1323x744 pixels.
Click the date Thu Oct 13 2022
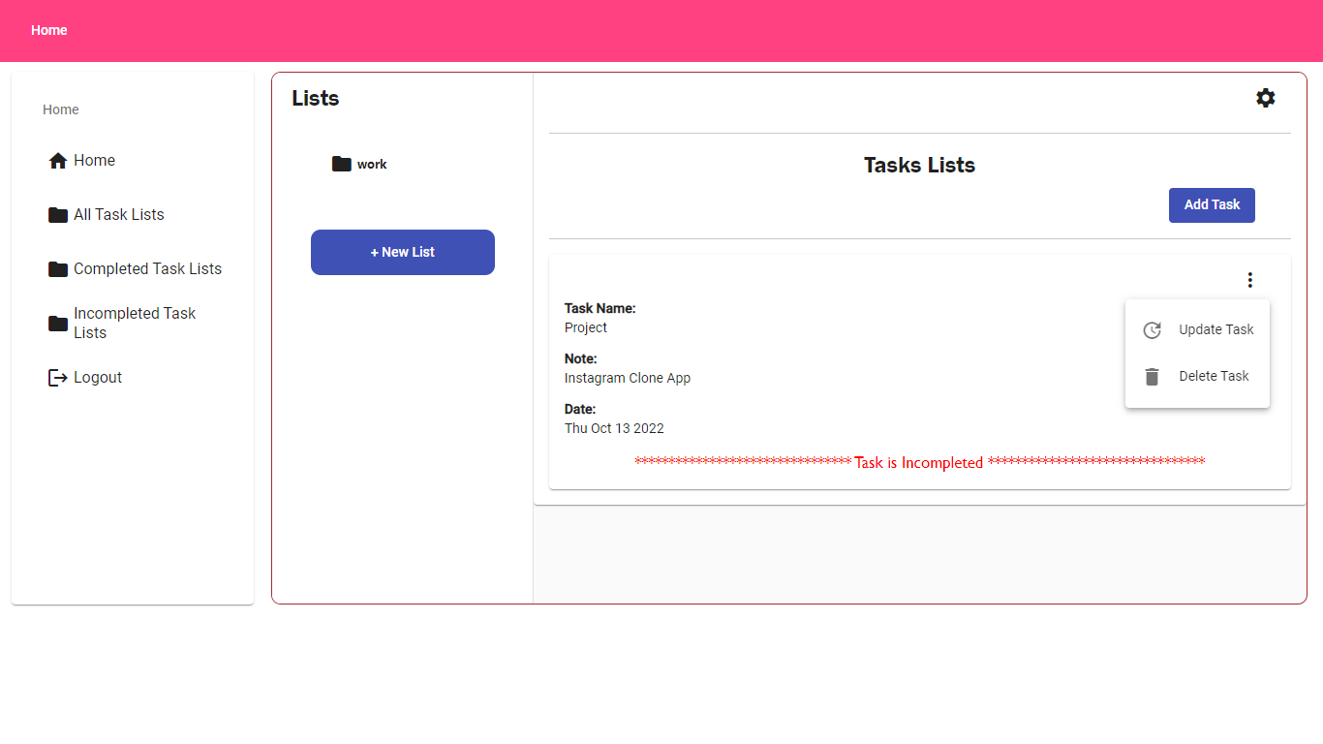pyautogui.click(x=614, y=428)
